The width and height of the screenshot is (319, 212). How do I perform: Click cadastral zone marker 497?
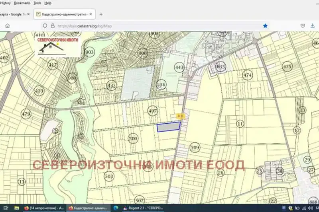[153, 111]
